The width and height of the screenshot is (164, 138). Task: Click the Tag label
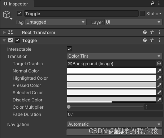click(x=20, y=22)
